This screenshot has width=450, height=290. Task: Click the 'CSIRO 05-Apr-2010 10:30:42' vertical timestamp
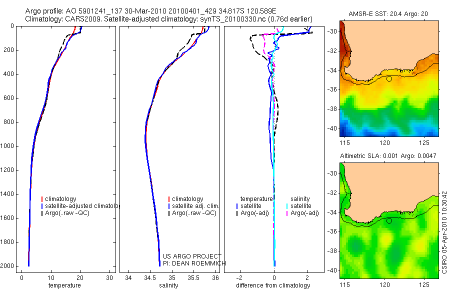[x=444, y=232]
